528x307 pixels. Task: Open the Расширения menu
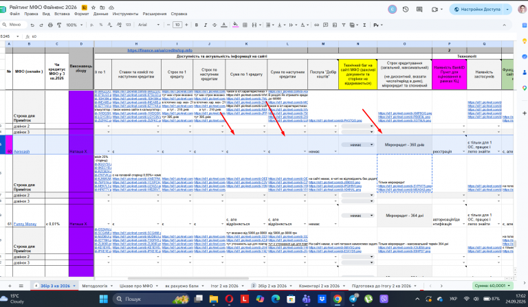point(155,14)
